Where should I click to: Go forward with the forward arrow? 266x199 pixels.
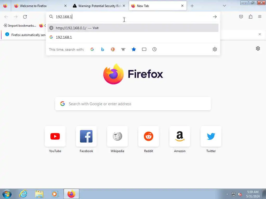pos(16,17)
